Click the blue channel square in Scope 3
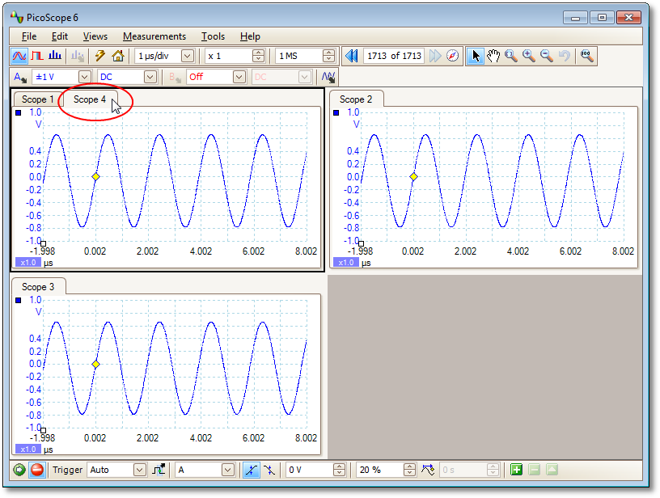660x498 pixels. click(18, 300)
